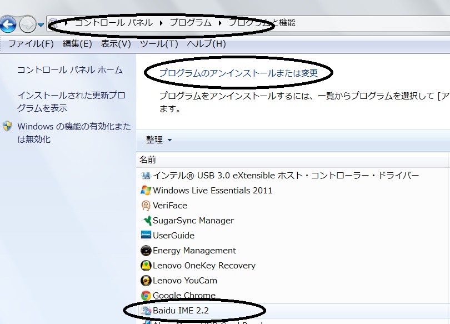This screenshot has width=450, height=324.
Task: Open the 編集(E) menu
Action: click(77, 44)
